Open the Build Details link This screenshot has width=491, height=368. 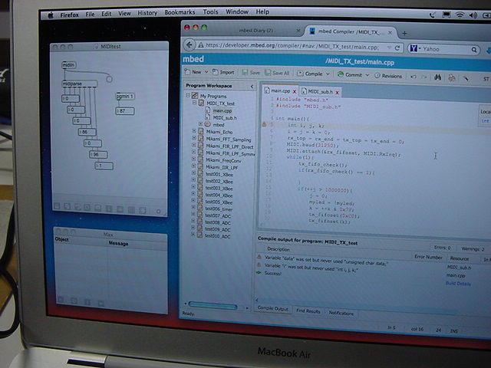(x=458, y=284)
